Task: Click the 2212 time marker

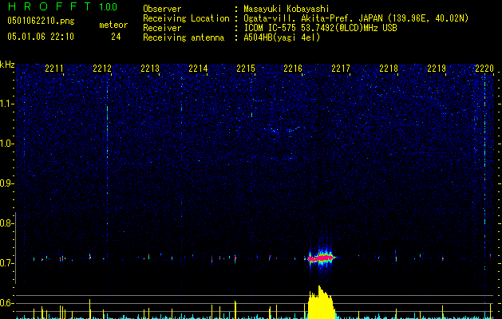Action: click(x=102, y=69)
